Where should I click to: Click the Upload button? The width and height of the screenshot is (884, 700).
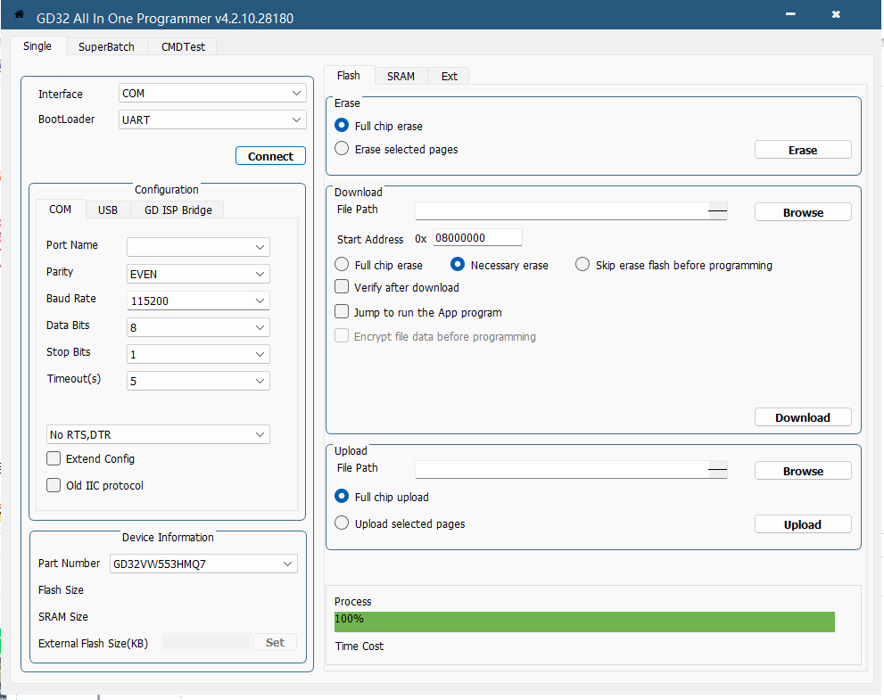point(803,524)
